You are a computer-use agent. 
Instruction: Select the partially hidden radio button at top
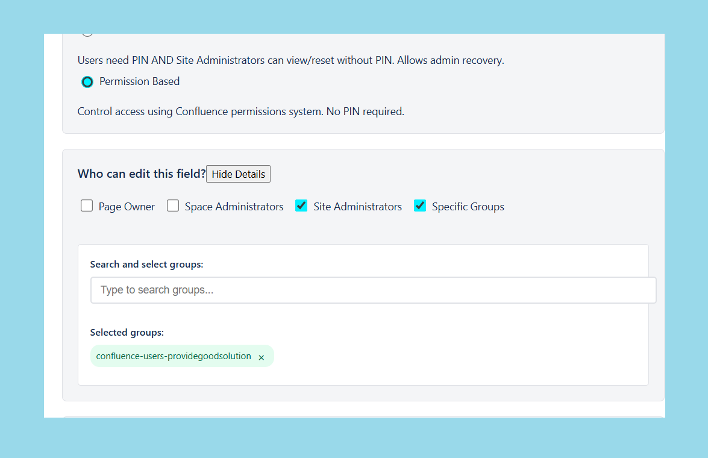point(87,34)
